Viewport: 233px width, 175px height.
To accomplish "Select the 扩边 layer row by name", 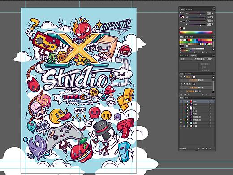I will (x=195, y=111).
